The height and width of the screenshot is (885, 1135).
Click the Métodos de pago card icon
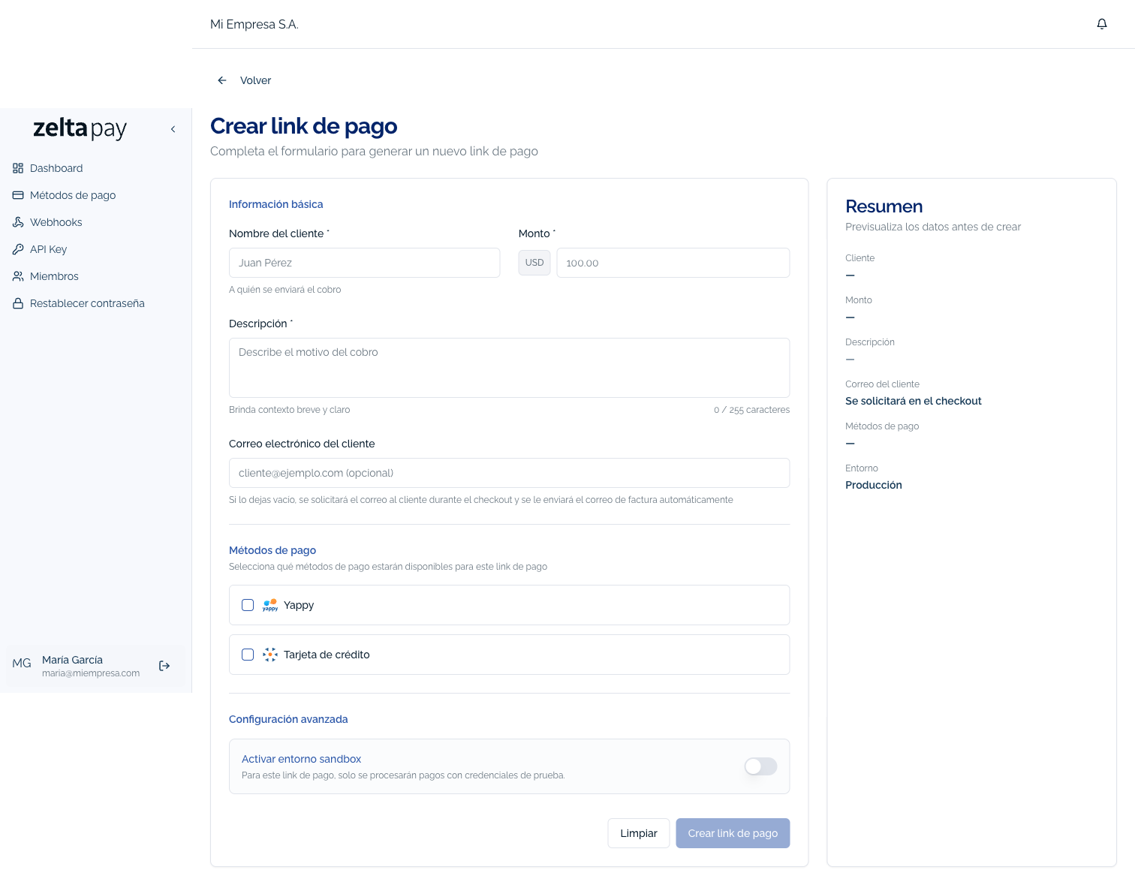17,194
